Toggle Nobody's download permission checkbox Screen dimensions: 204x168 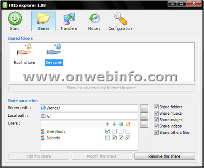(x=114, y=138)
